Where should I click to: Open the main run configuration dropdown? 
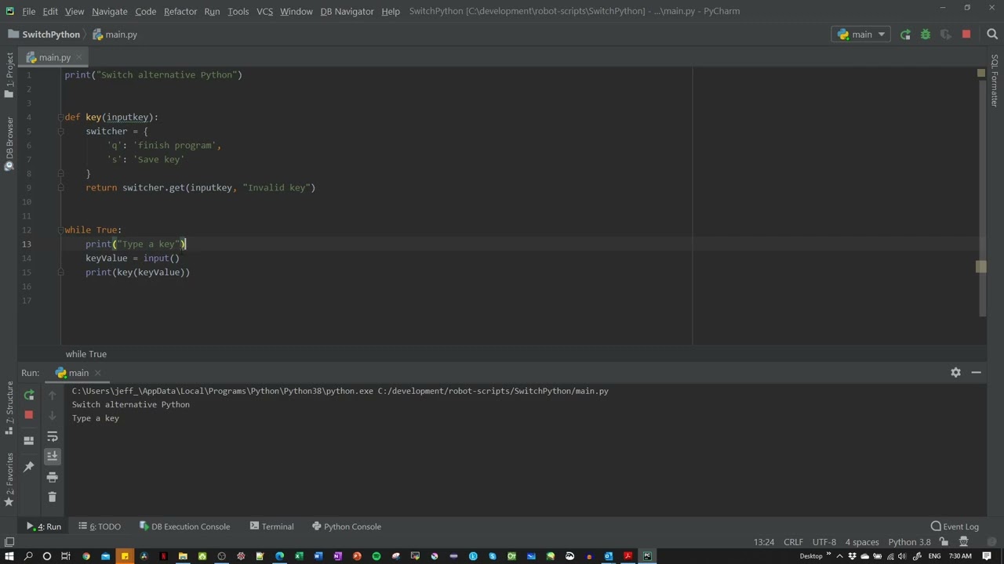pyautogui.click(x=861, y=34)
